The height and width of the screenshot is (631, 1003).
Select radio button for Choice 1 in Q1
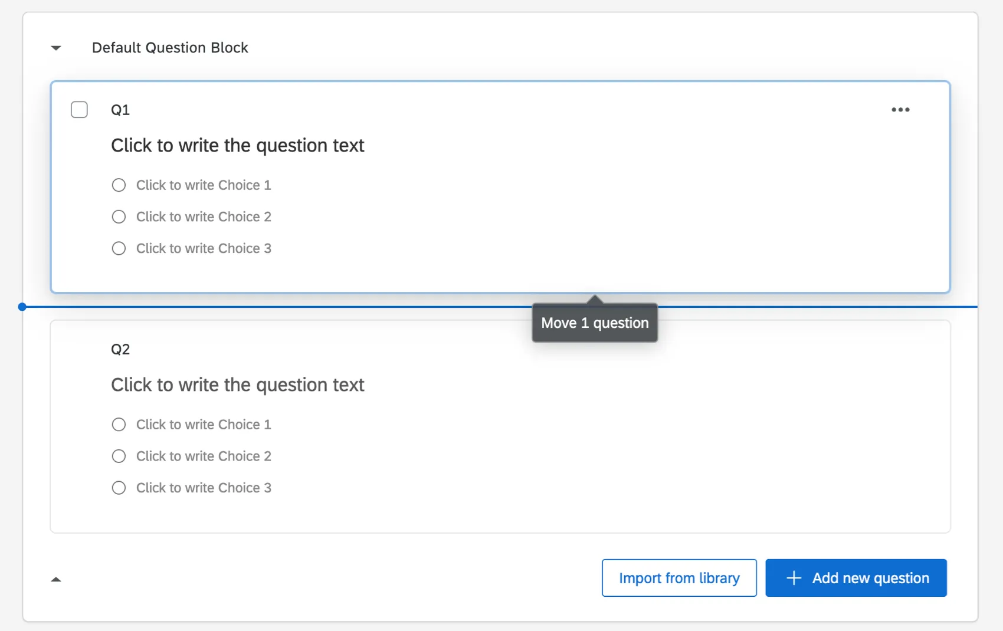click(x=119, y=185)
